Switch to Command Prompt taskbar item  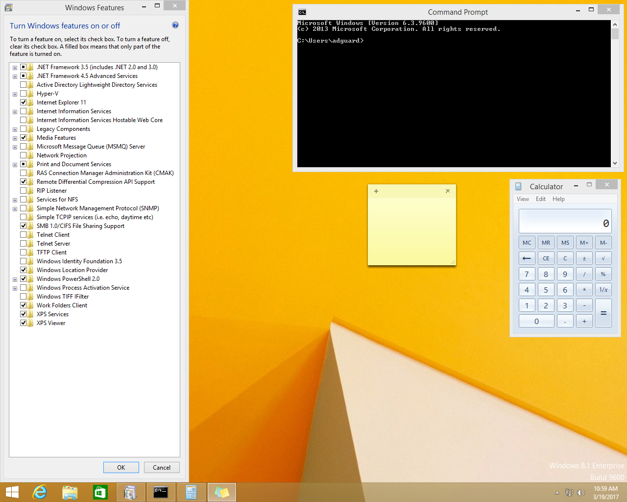tap(161, 492)
